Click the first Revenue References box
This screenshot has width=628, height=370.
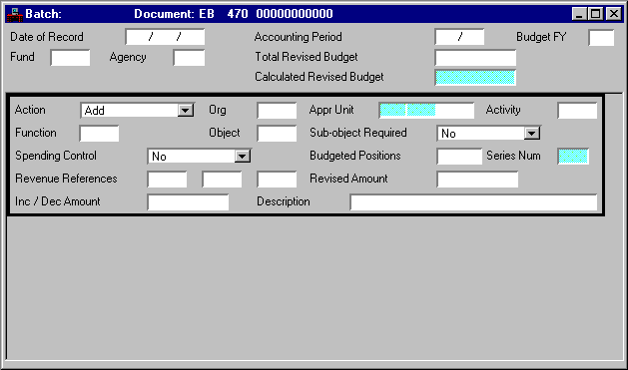[x=167, y=180]
